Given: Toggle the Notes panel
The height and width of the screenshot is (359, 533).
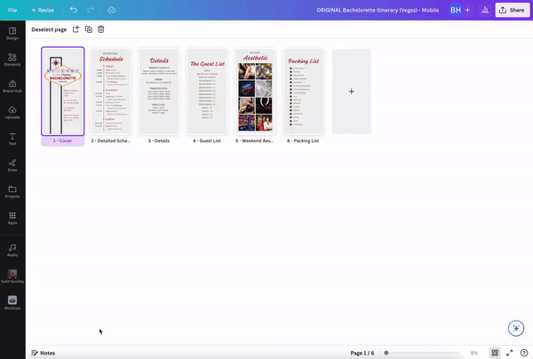Looking at the screenshot, I should point(43,353).
